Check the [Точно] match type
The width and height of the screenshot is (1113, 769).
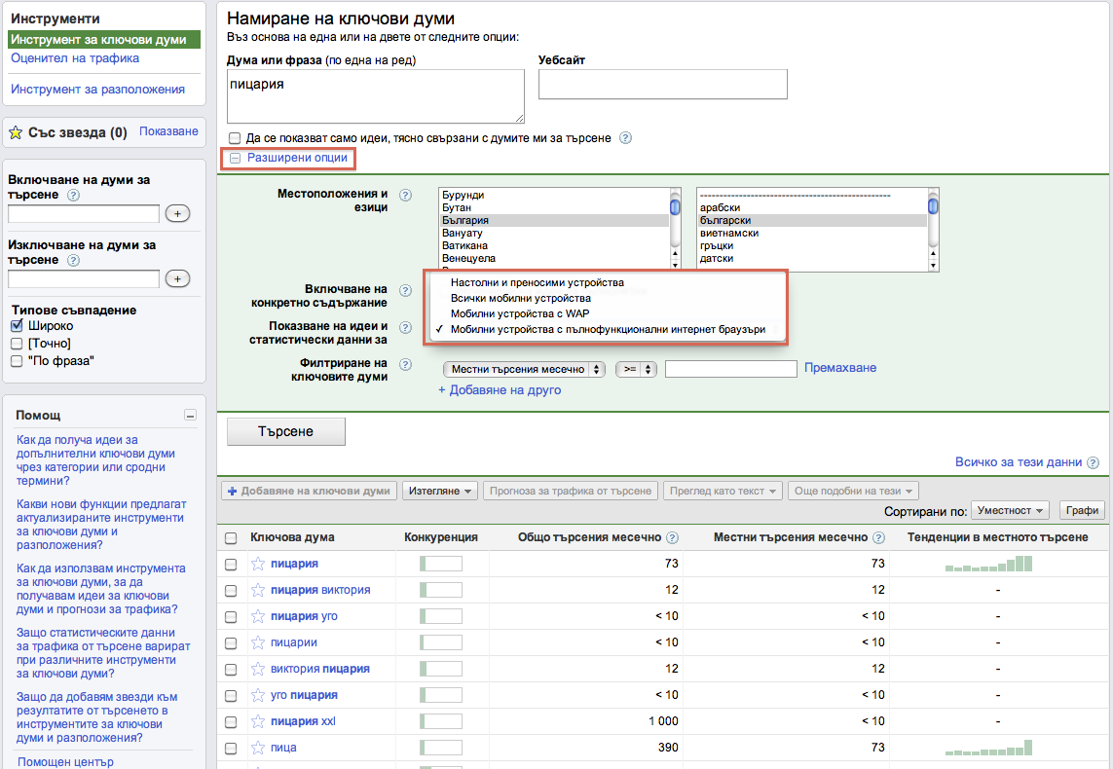[17, 344]
